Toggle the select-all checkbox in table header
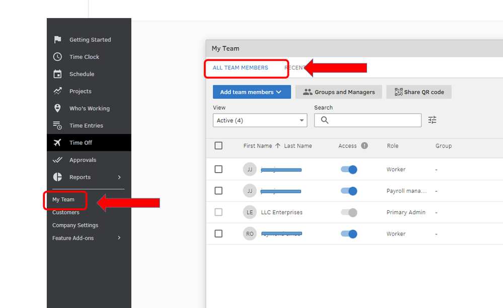503x308 pixels. (x=219, y=145)
